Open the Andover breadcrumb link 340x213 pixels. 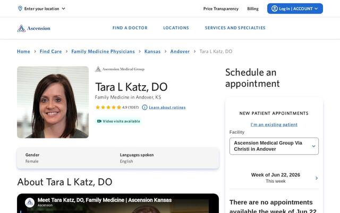(x=180, y=52)
